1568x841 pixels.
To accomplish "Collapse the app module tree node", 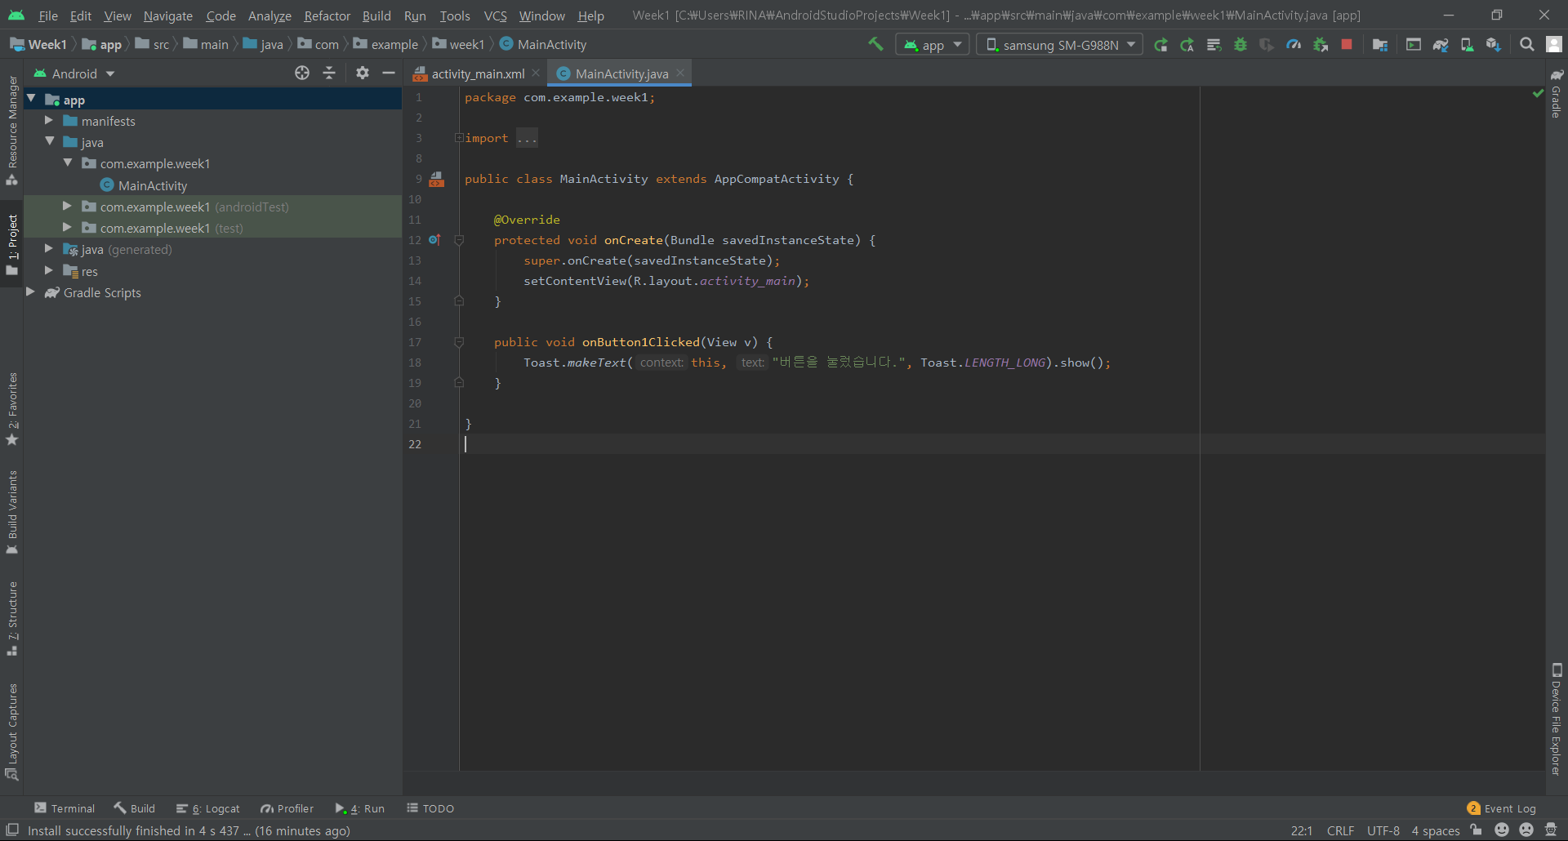I will (x=31, y=98).
